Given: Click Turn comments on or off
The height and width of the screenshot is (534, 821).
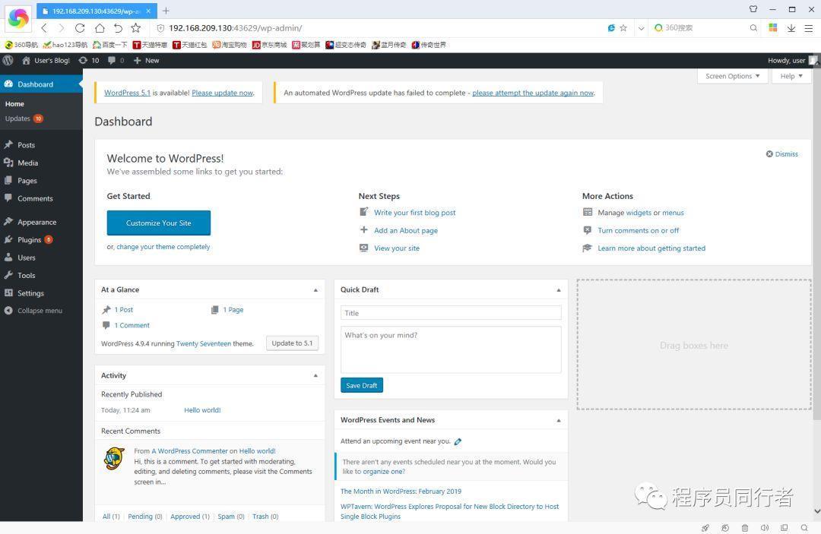Looking at the screenshot, I should pos(639,230).
